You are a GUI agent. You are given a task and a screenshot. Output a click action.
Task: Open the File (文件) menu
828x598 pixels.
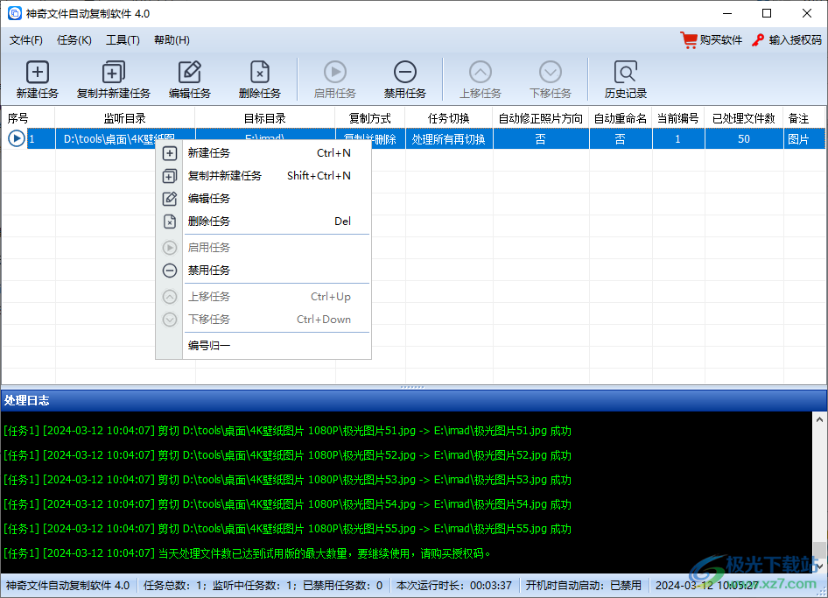(26, 40)
